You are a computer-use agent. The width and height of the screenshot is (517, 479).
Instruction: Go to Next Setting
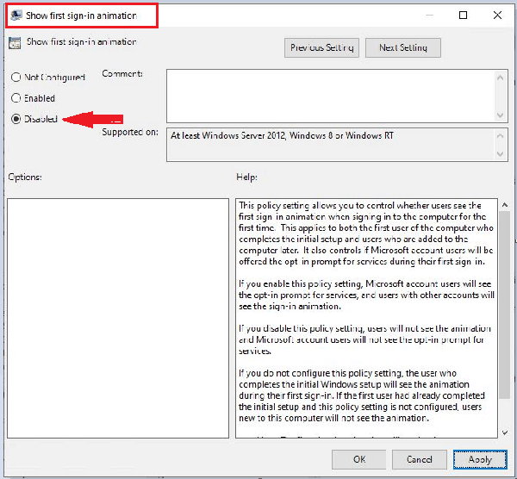(402, 48)
